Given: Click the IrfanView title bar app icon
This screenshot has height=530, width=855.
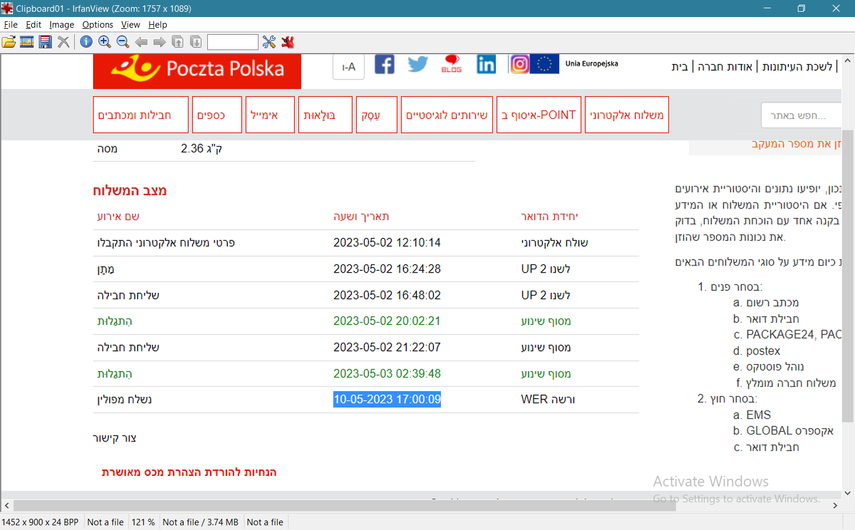Looking at the screenshot, I should coord(7,8).
